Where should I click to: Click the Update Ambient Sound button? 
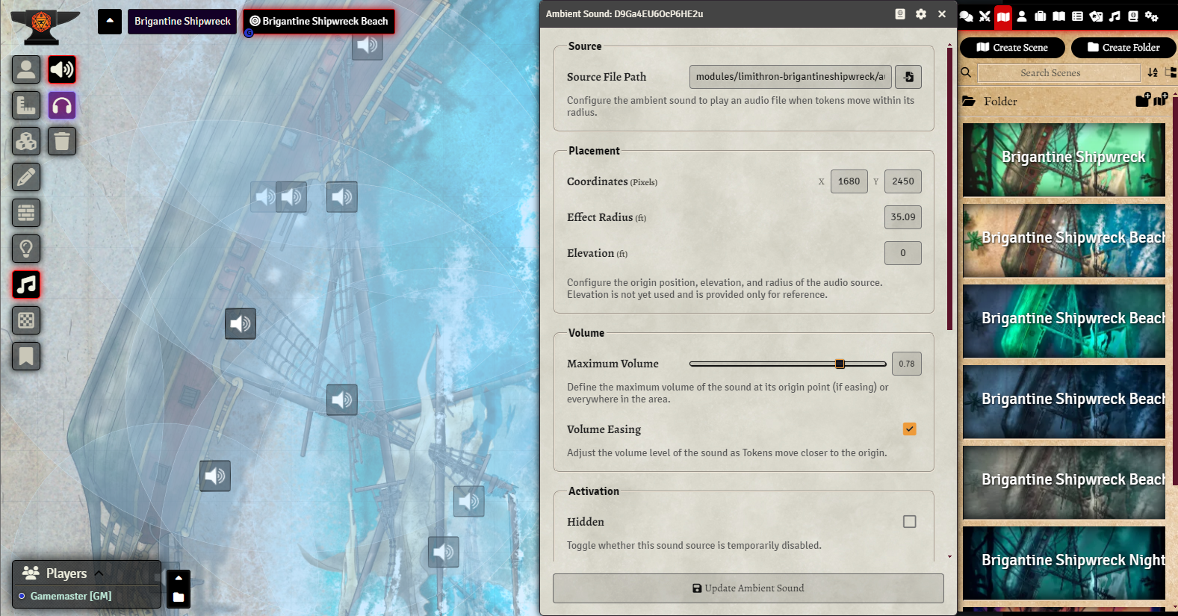point(748,588)
